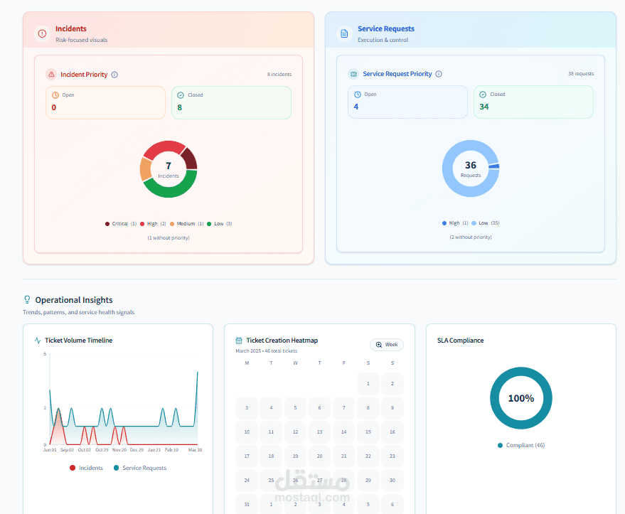The image size is (625, 514).
Task: Click the '(2 without priority)' note
Action: tap(471, 237)
